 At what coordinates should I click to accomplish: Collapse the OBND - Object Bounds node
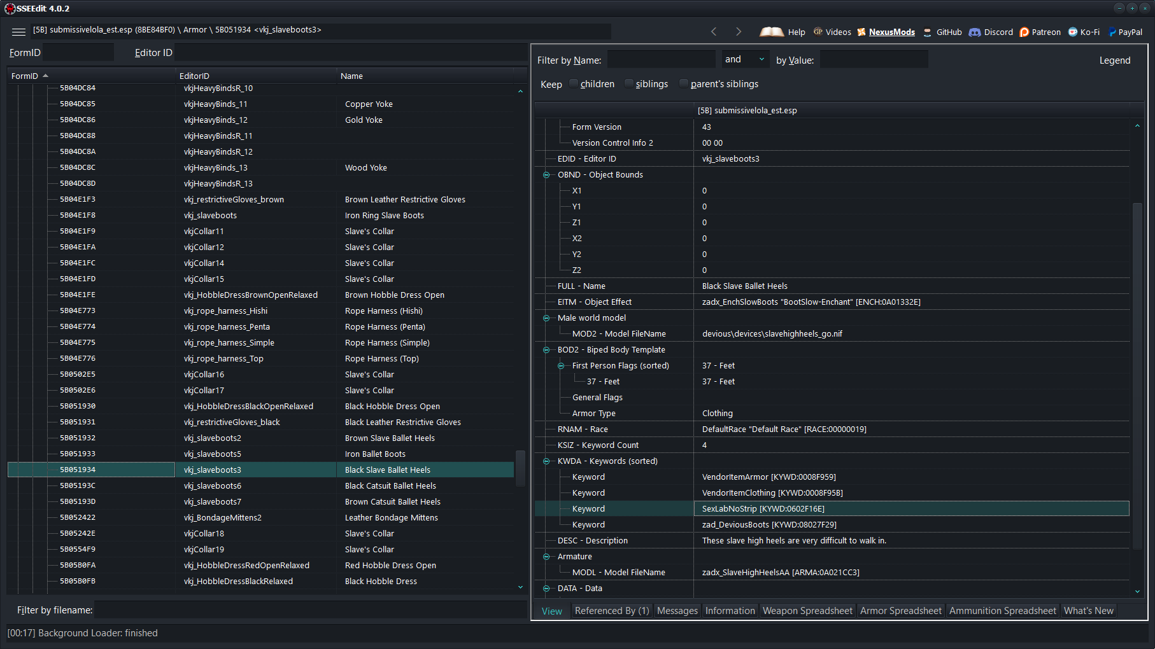pos(546,175)
